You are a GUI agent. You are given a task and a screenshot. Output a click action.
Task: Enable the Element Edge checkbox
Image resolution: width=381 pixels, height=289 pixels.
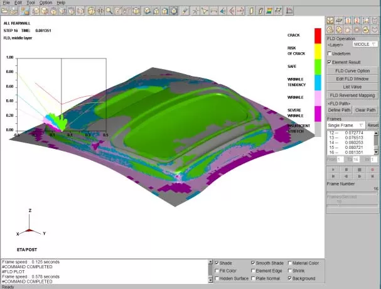(x=253, y=271)
